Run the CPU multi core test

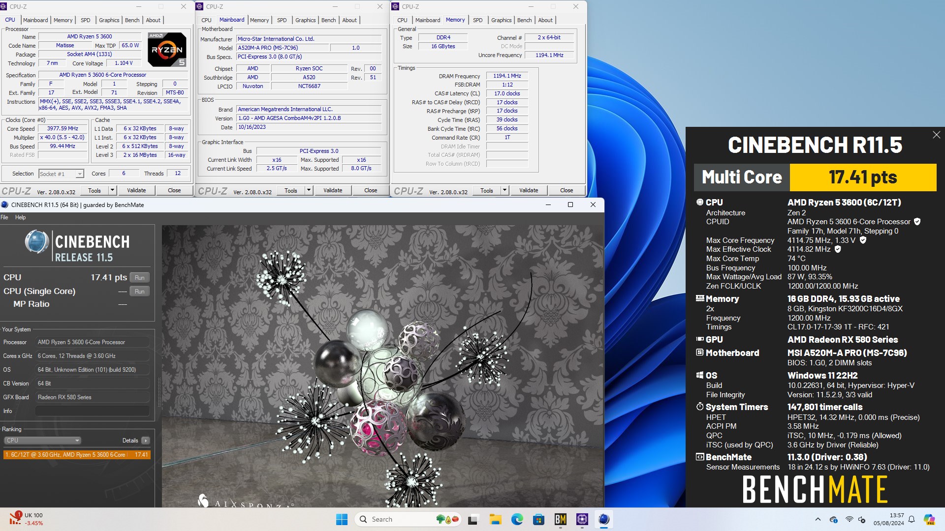pos(140,278)
